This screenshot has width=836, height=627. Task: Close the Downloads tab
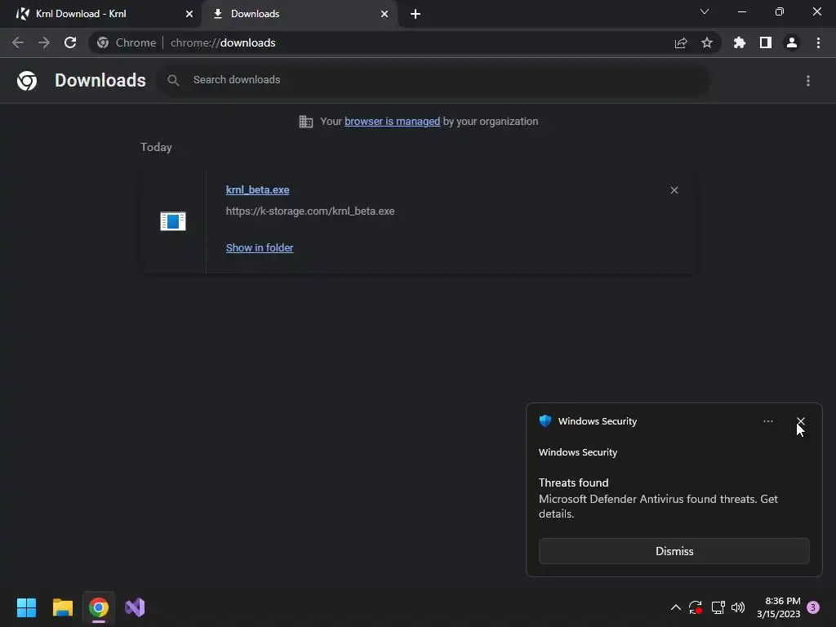point(385,14)
